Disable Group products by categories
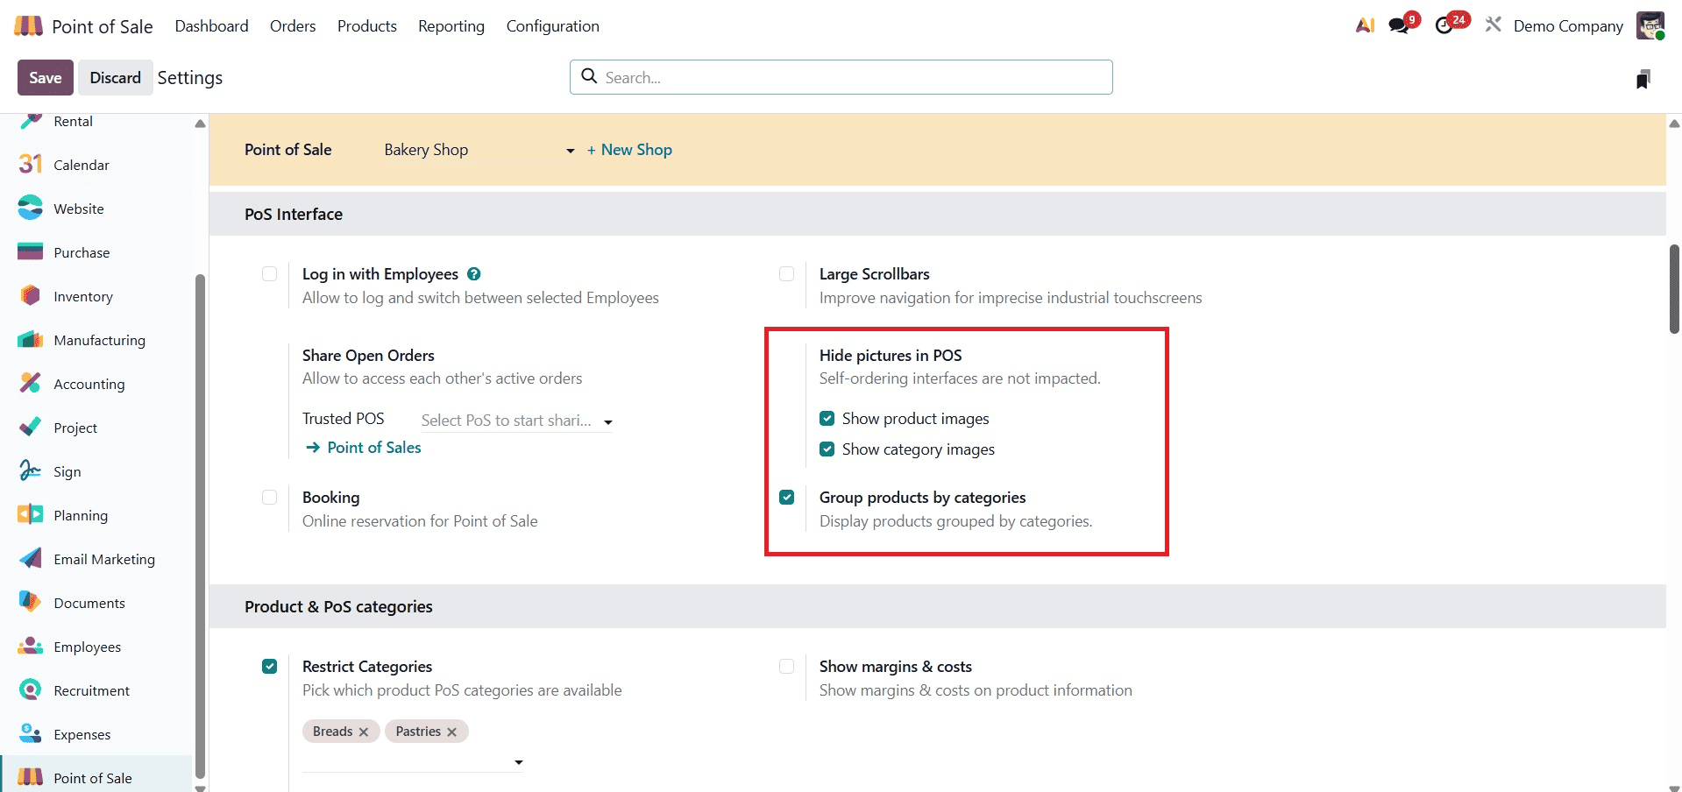Viewport: 1682px width, 792px height. tap(787, 497)
